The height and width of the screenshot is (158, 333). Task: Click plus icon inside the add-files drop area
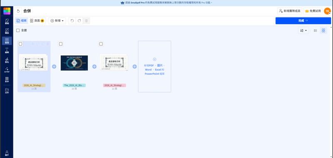click(x=154, y=59)
